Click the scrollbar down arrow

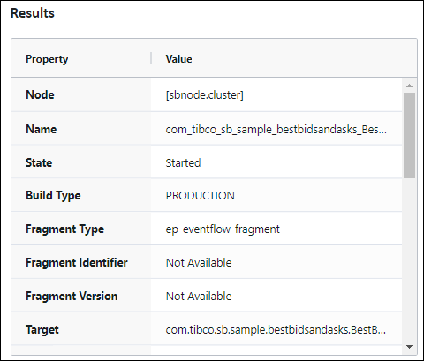coord(409,347)
